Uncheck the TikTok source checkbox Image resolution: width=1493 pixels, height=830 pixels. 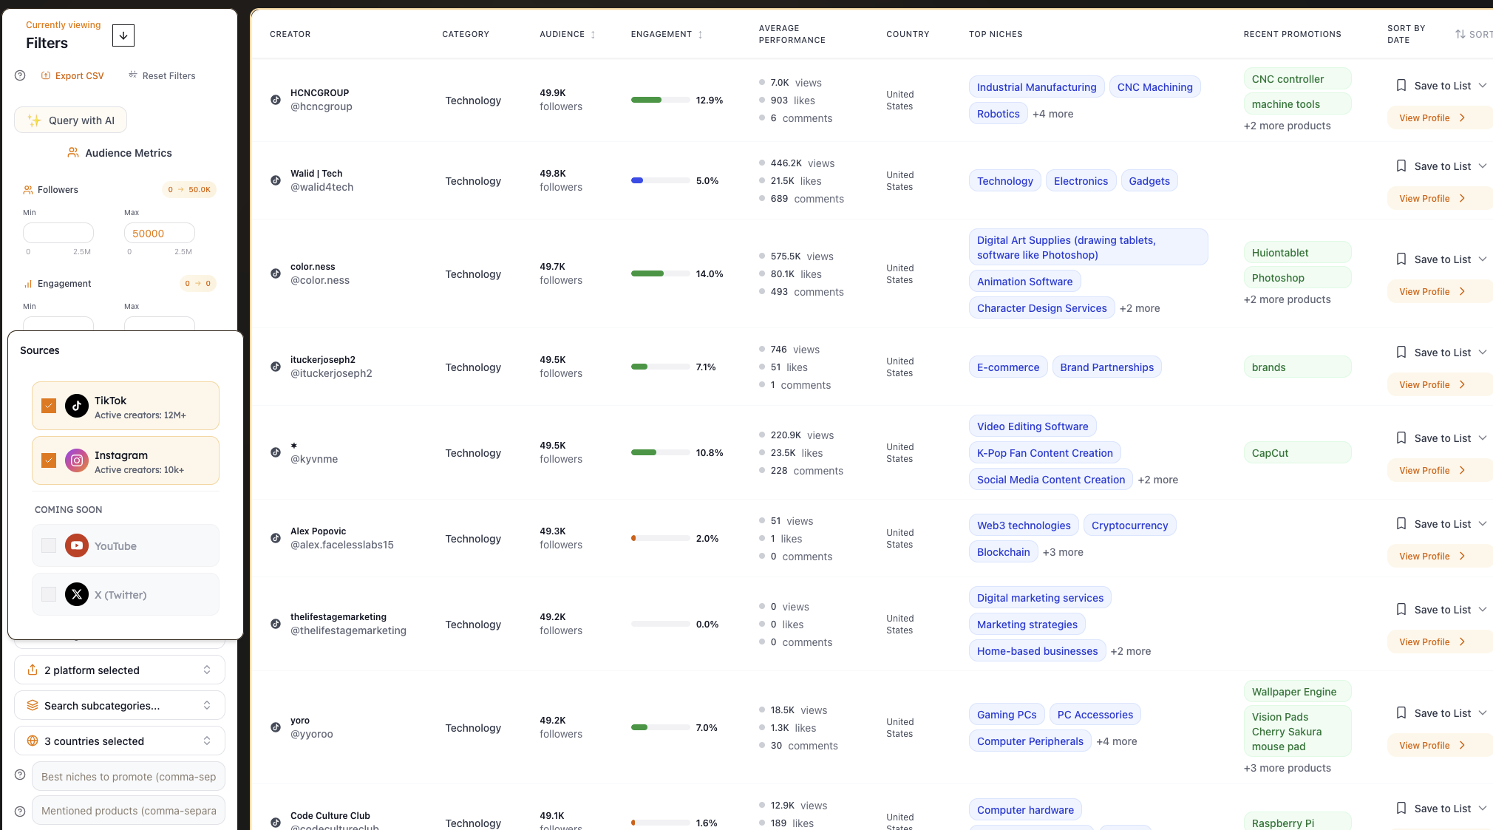(49, 406)
